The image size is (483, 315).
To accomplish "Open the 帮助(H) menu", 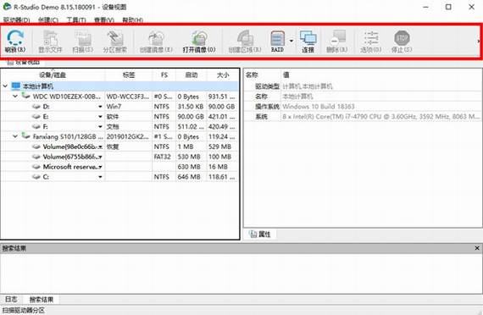I will [x=132, y=20].
